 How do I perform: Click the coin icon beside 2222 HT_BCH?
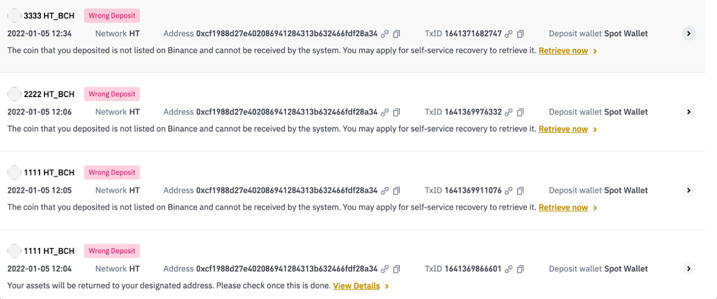15,94
